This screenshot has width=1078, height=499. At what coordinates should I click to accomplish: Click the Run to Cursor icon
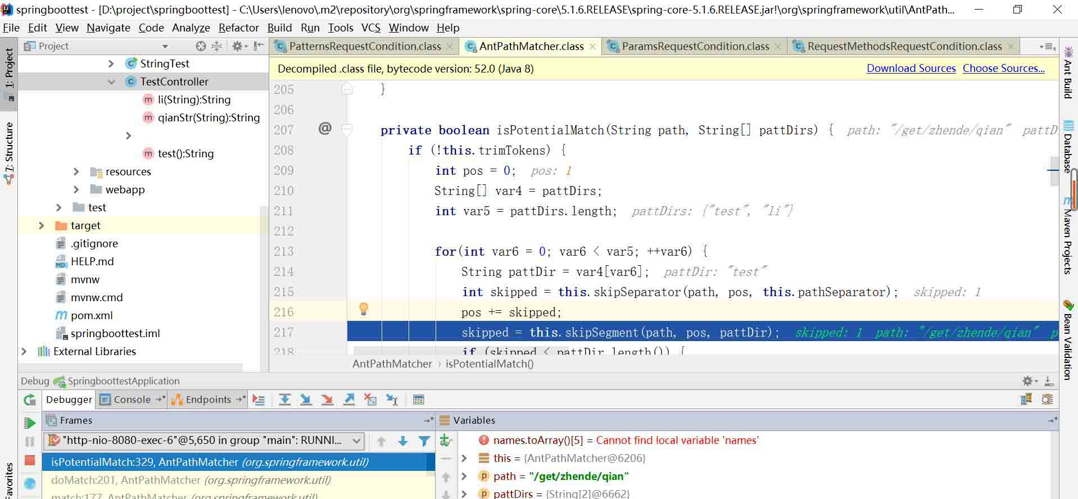392,400
